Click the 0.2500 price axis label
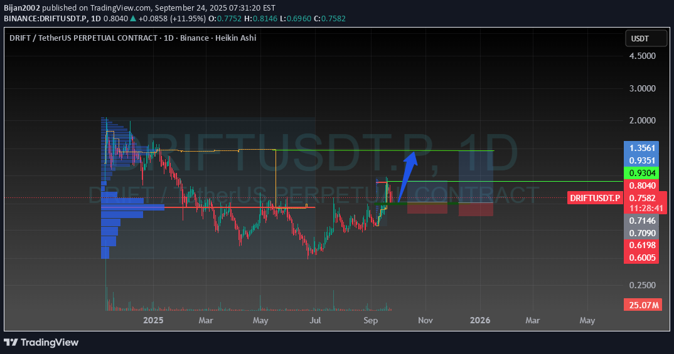The height and width of the screenshot is (354, 674). point(642,285)
